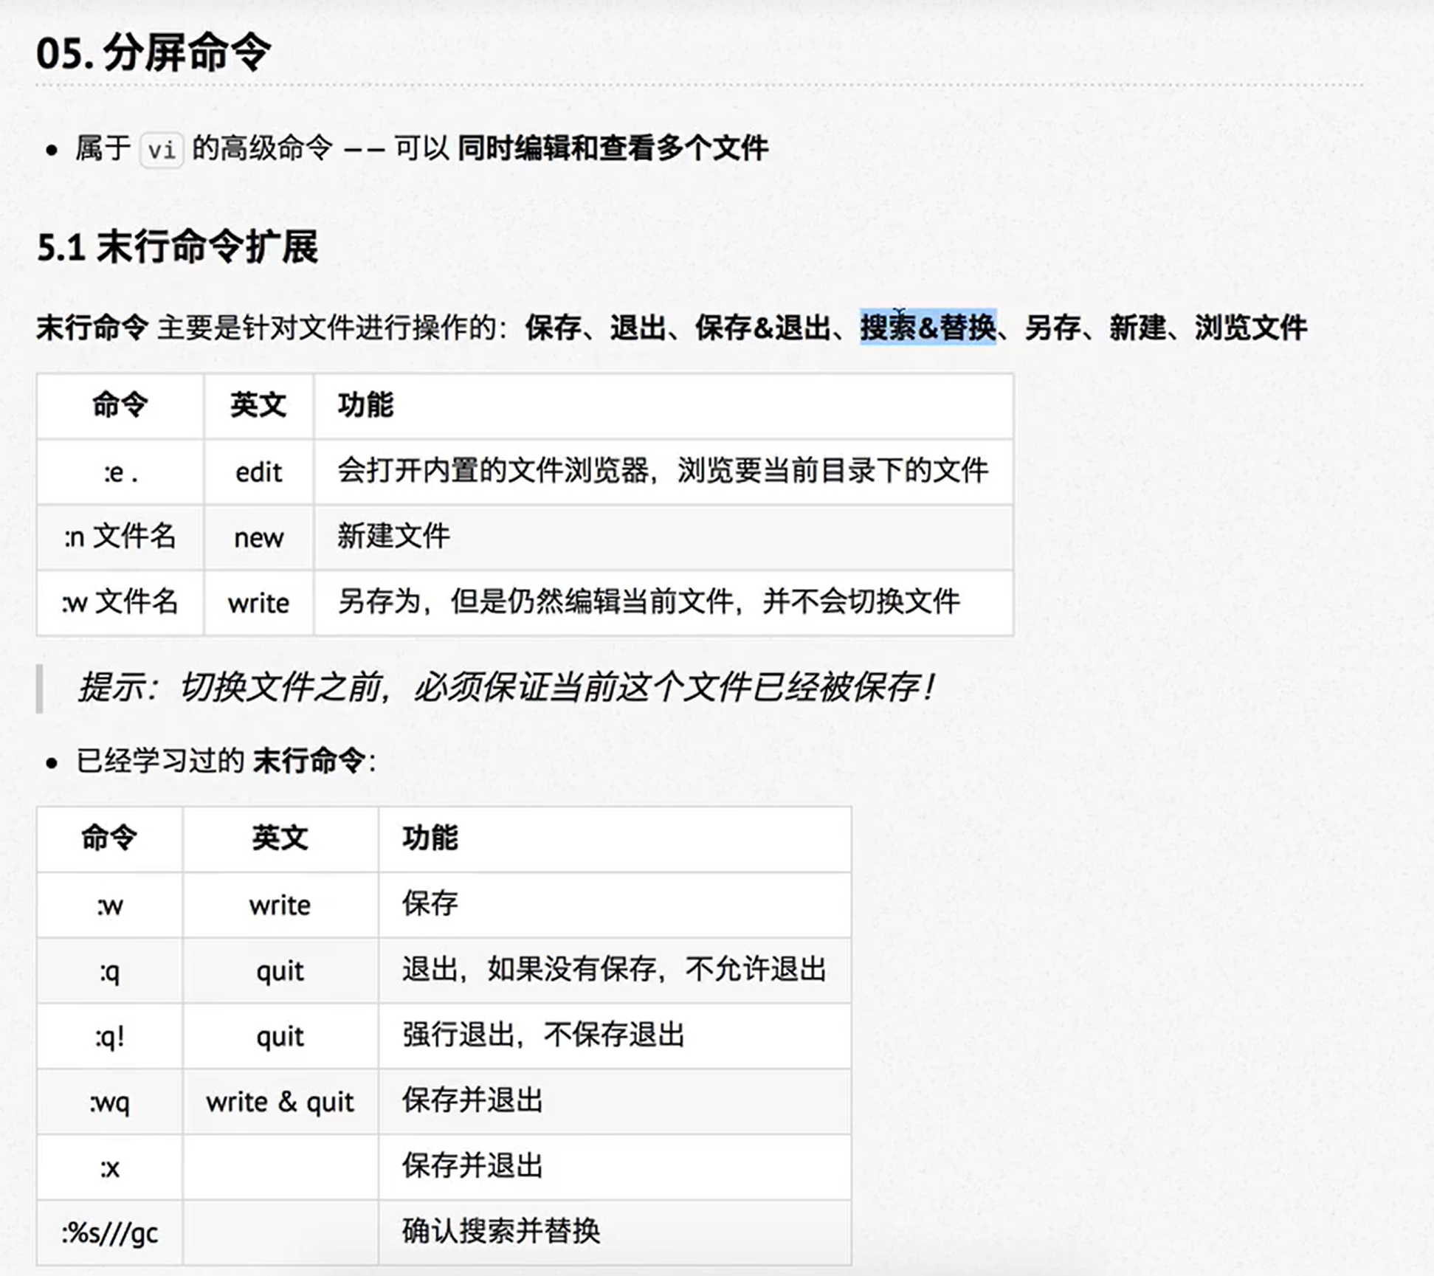Click the '确认搜索并替换' function cell
The image size is (1434, 1276).
pos(500,1231)
